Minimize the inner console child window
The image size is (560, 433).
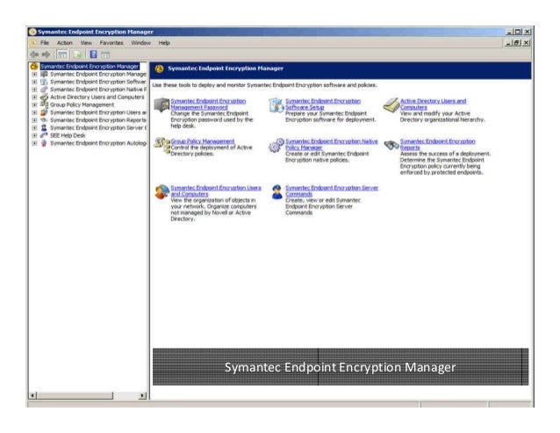pyautogui.click(x=509, y=43)
